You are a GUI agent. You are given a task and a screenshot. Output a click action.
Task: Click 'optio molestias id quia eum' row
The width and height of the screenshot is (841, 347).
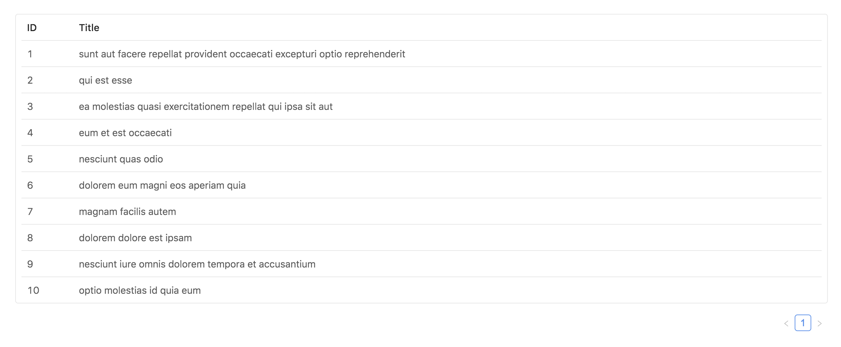(x=140, y=290)
